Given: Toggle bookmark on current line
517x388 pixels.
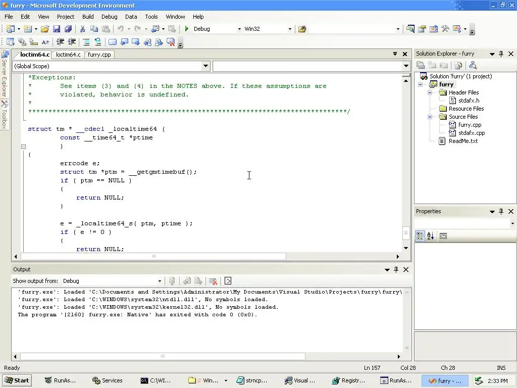Looking at the screenshot, I should pos(113,42).
